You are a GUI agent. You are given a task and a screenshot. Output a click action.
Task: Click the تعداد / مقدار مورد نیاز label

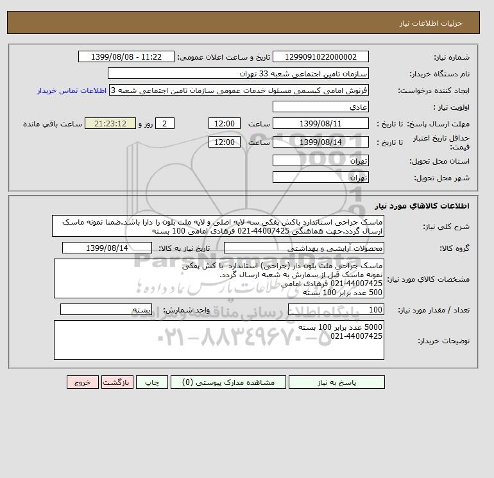click(x=434, y=310)
